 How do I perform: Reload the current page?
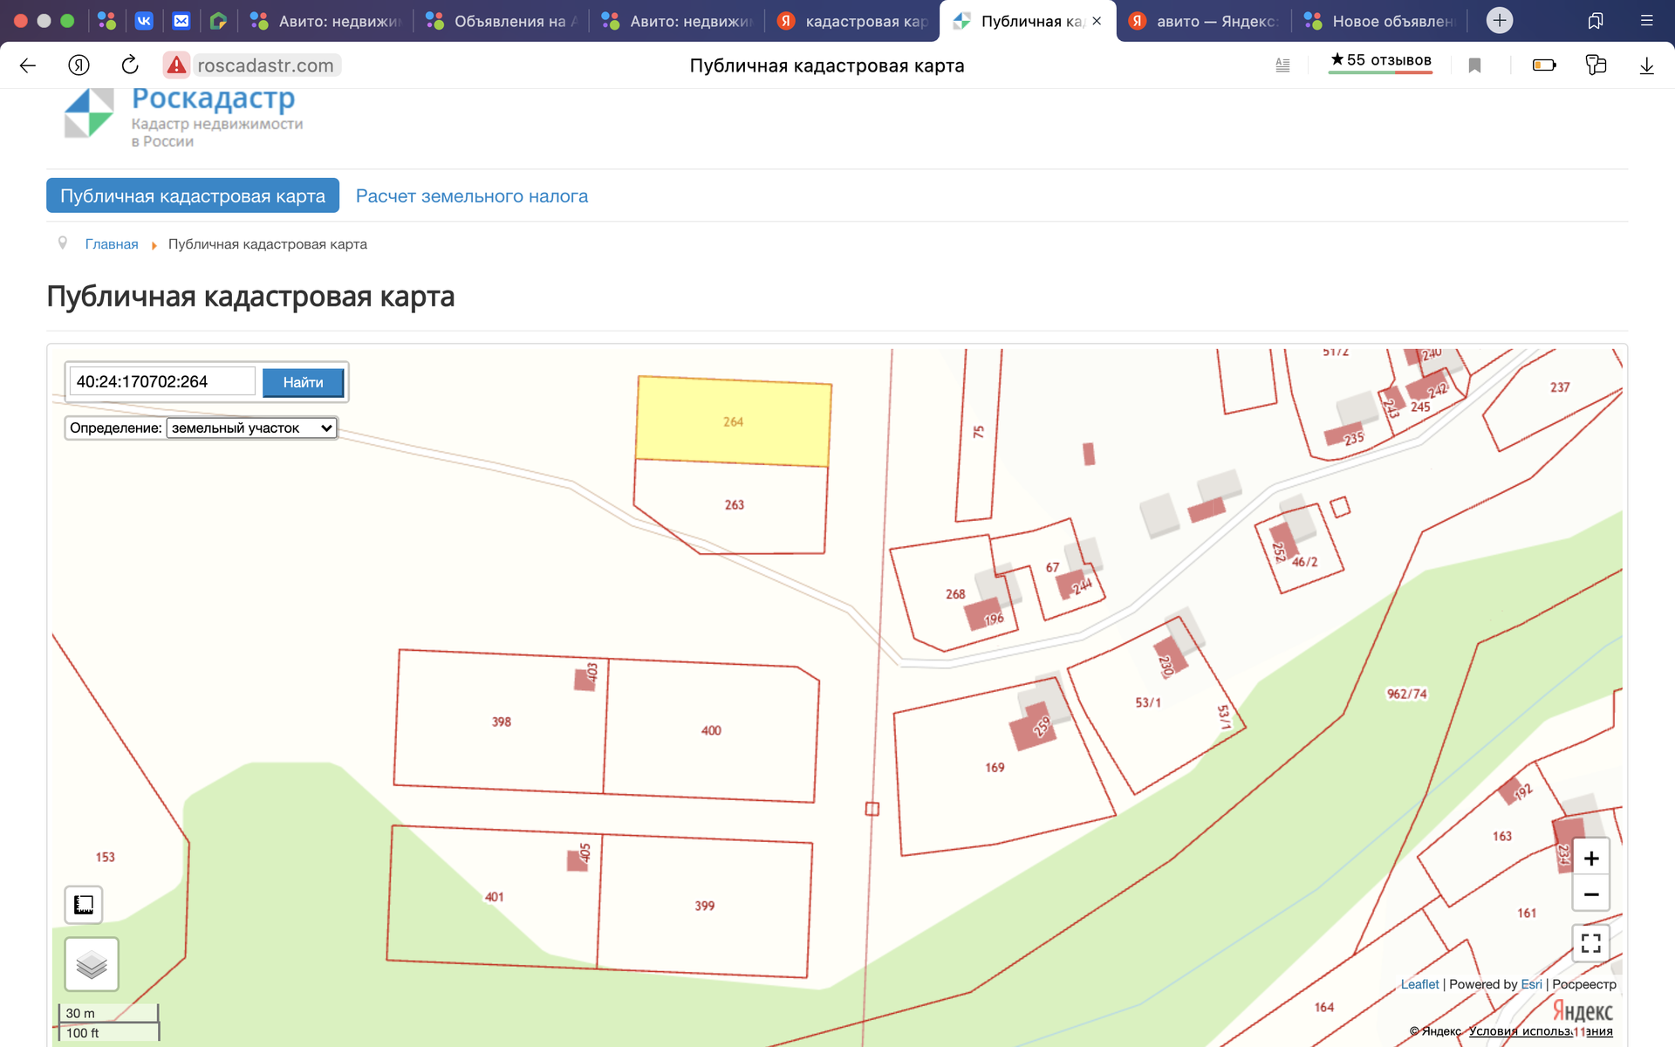click(x=130, y=65)
